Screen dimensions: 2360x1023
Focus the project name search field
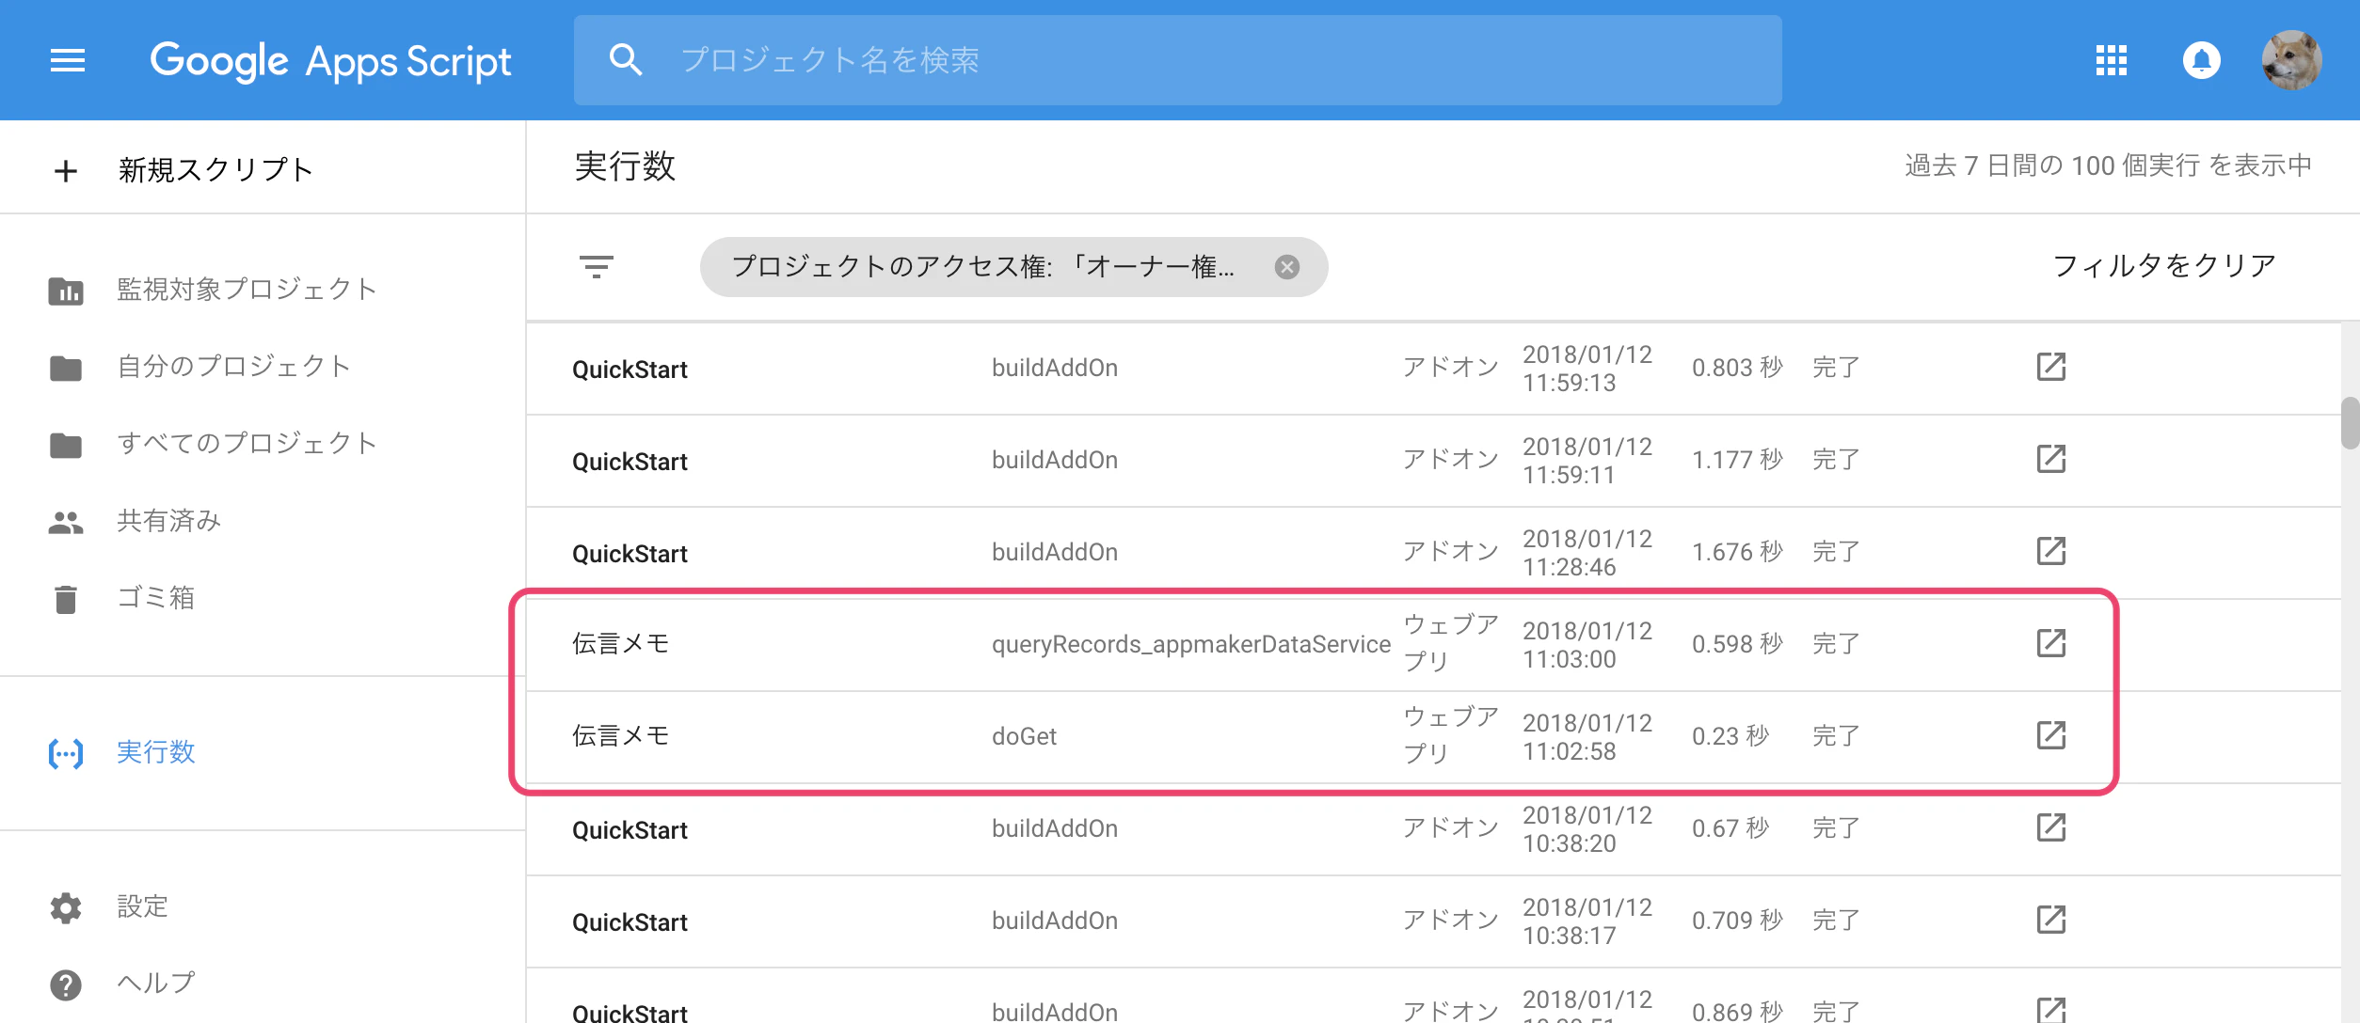[x=1178, y=60]
